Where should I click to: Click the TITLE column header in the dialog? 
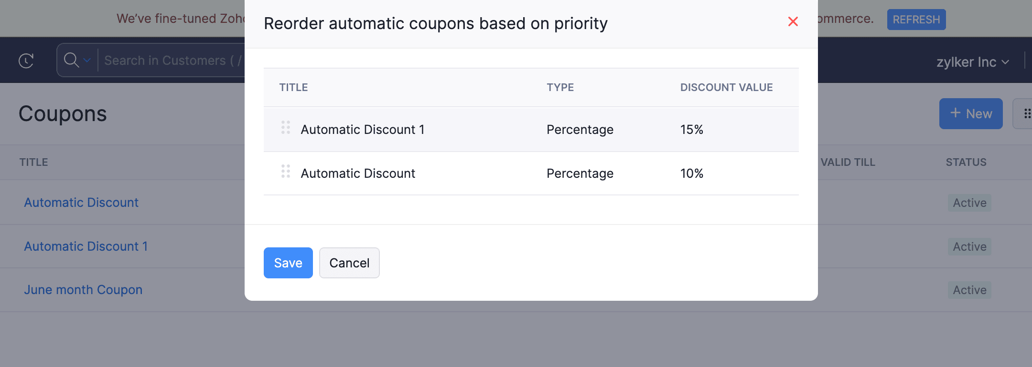pos(293,87)
